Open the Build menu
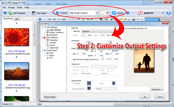174x107 pixels. 19,7
